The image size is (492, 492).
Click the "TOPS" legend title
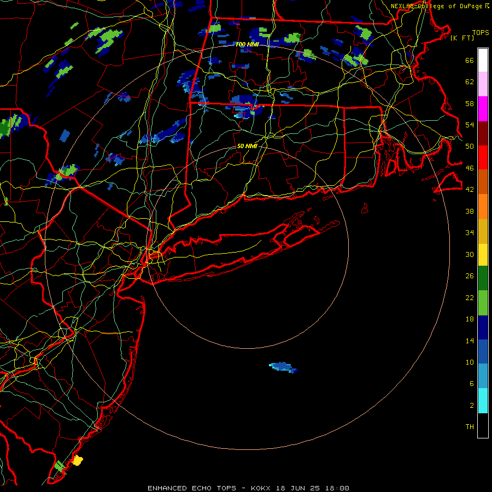[481, 33]
